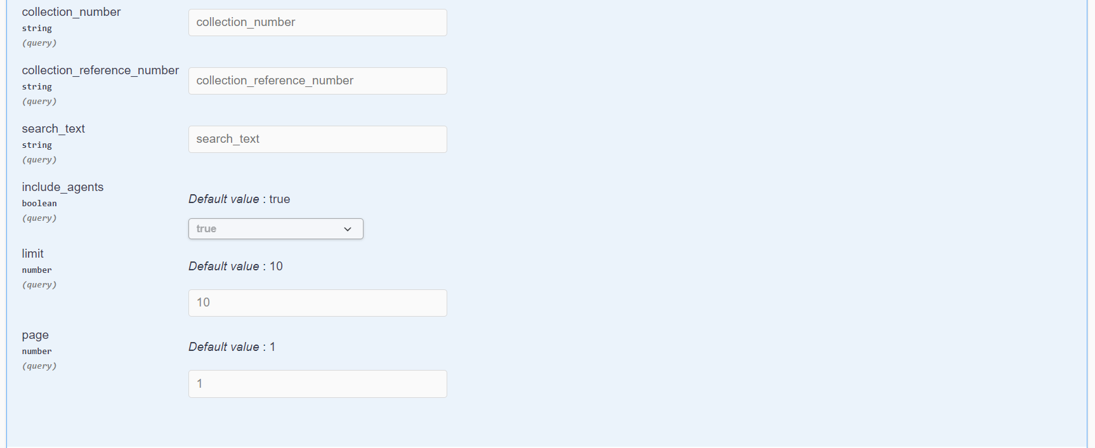Click the boolean type label under include_agents
Image resolution: width=1095 pixels, height=448 pixels.
39,204
